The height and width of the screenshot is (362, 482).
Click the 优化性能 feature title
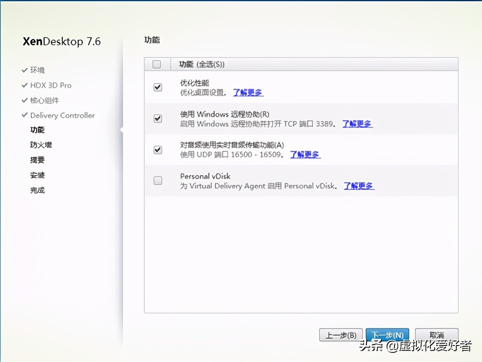click(194, 83)
